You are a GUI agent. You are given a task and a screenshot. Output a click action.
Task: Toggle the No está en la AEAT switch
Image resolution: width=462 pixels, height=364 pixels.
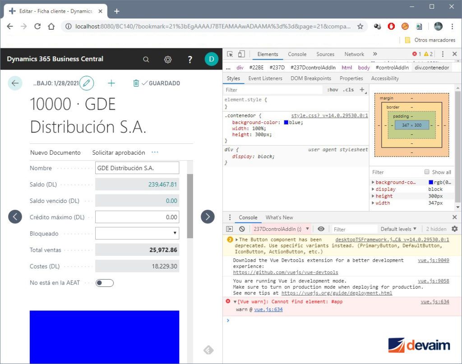[105, 283]
